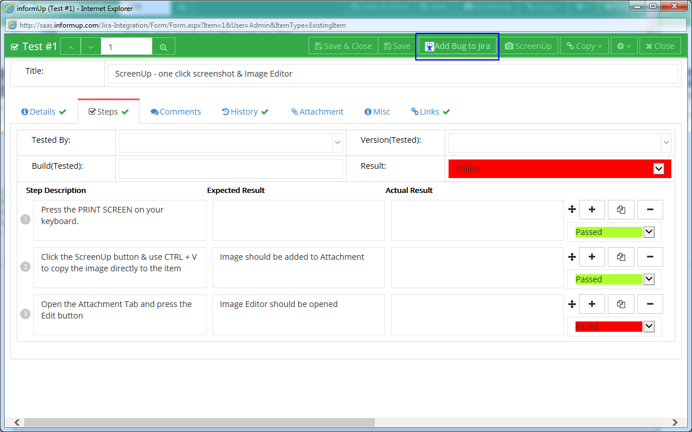Click the Expected Result column header
Screen dimensions: 692x432
pyautogui.click(x=236, y=190)
